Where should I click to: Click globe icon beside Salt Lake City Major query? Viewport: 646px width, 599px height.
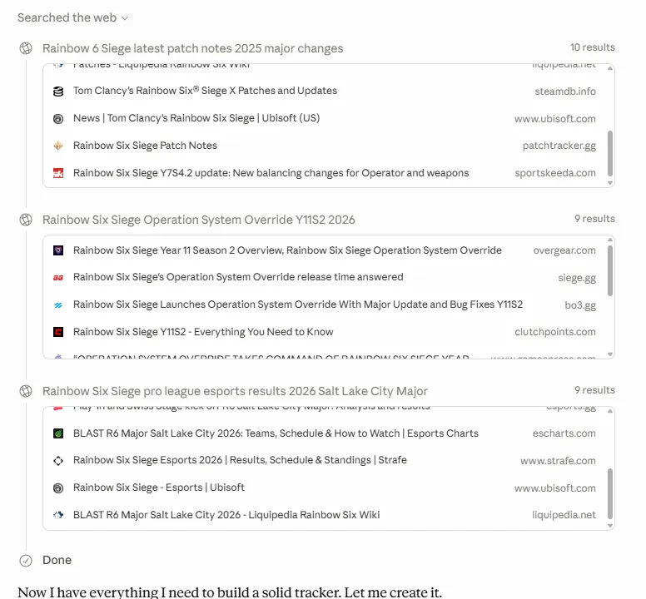[26, 391]
